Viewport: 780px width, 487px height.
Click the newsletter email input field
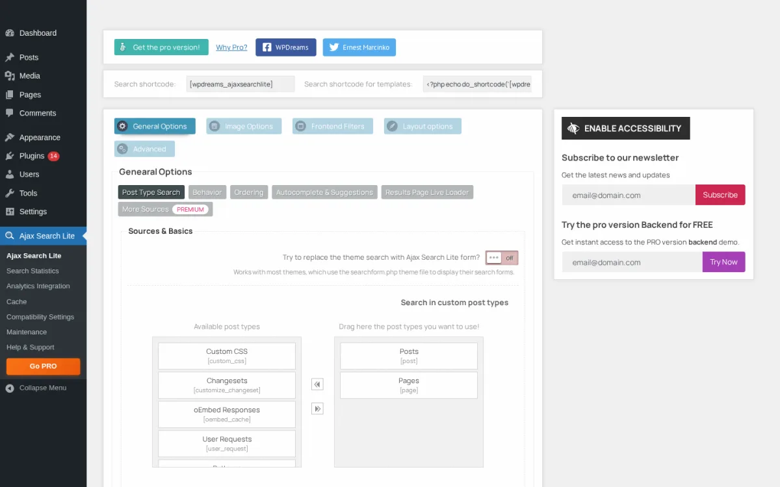(x=629, y=195)
